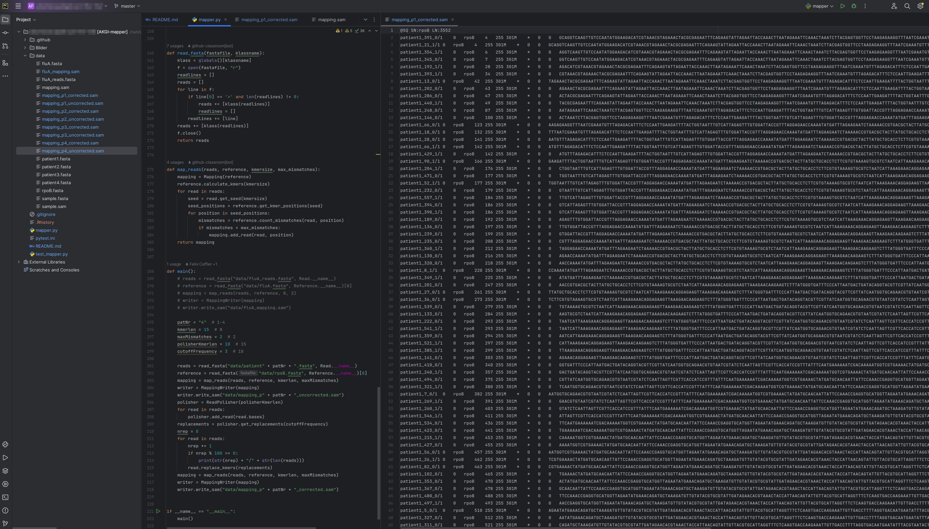Open editor tab options ellipsis
This screenshot has height=529, width=929.
(374, 20)
